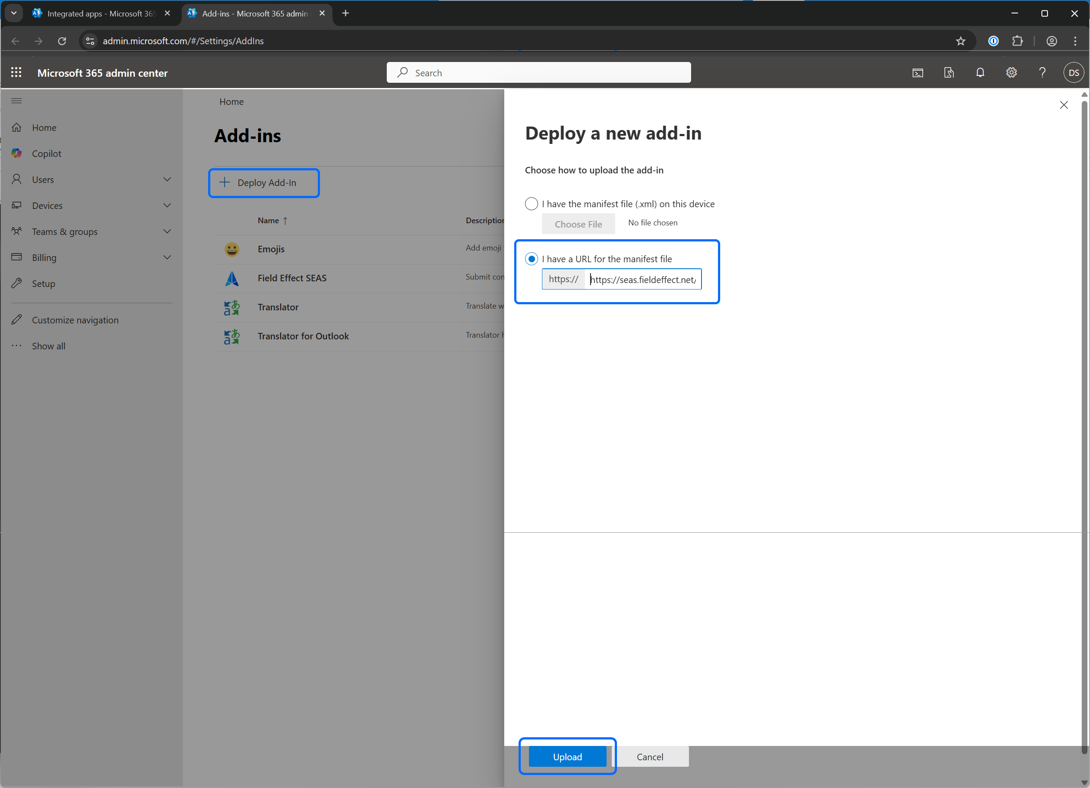The width and height of the screenshot is (1090, 788).
Task: Click the blue Upload button
Action: coord(567,757)
